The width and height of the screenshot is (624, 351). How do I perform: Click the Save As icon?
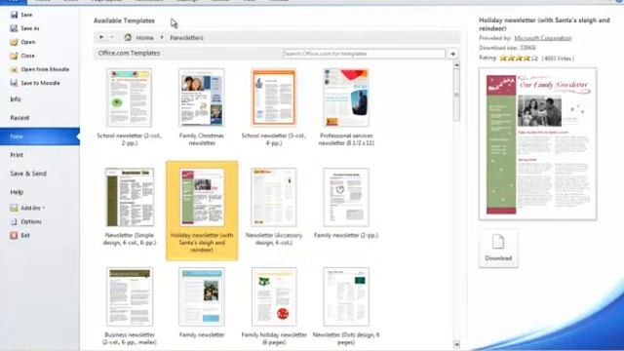click(14, 28)
